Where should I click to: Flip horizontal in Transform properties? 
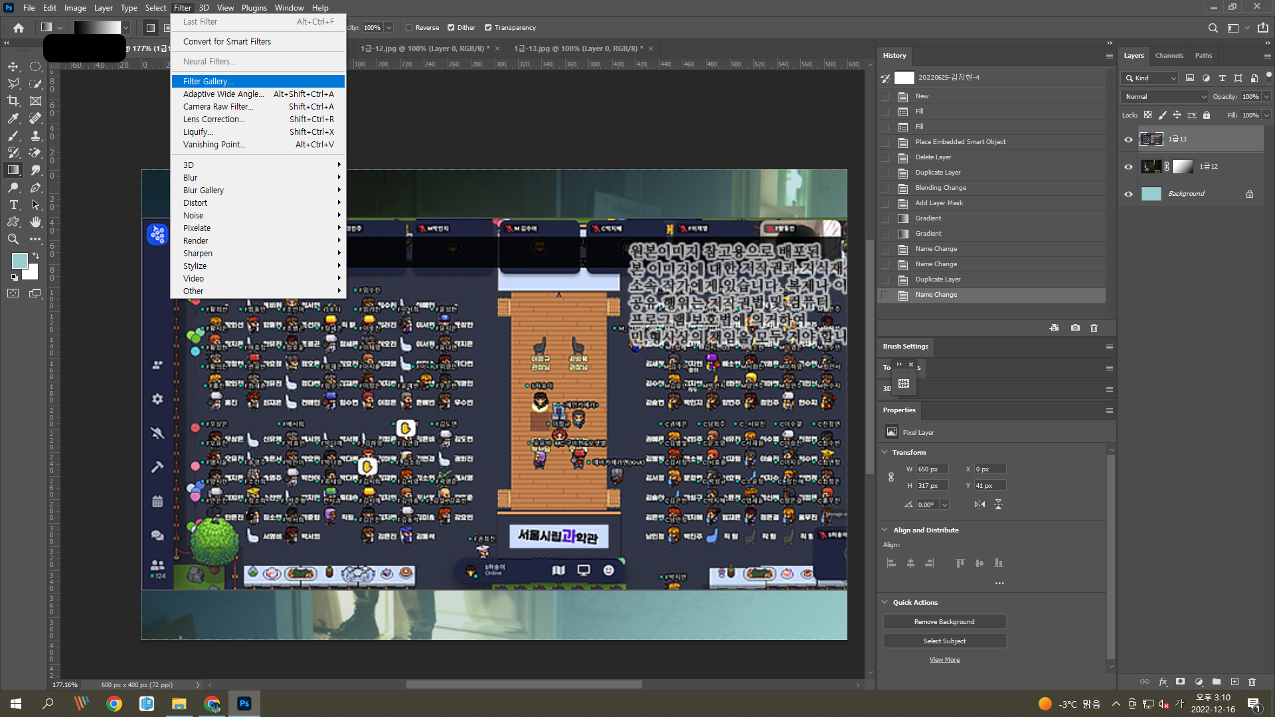tap(979, 505)
